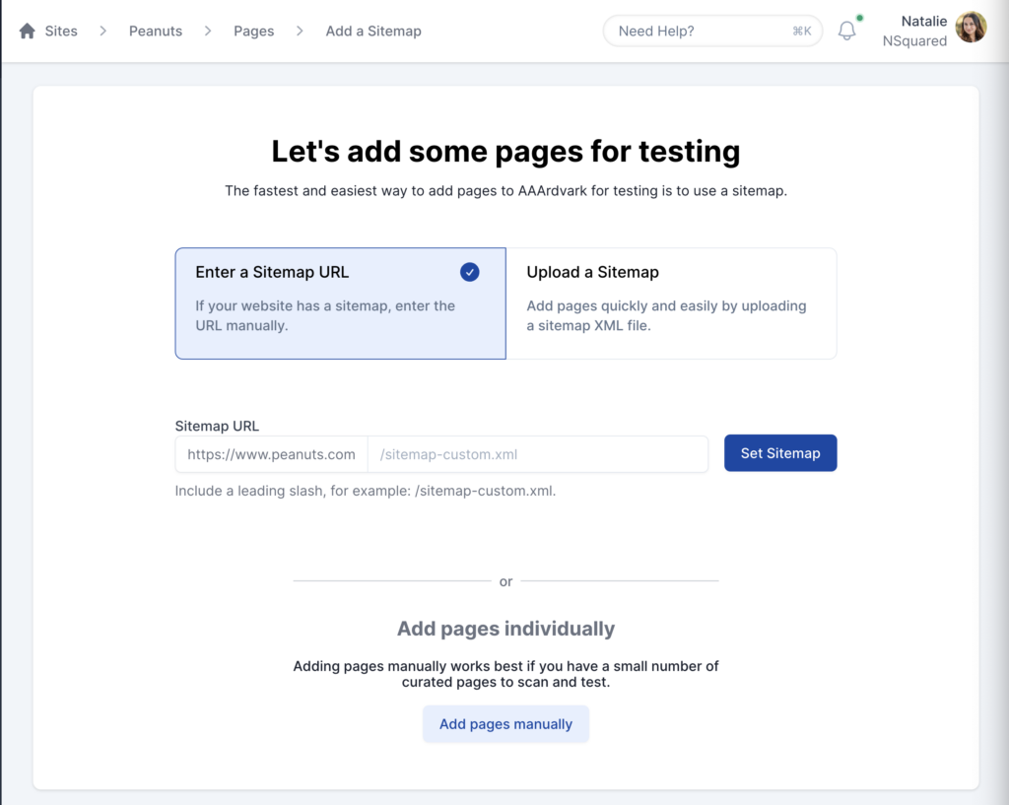Screen dimensions: 1009x805
Task: Click the Need Help? search box
Action: tap(700, 31)
